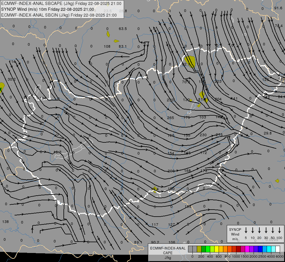
Task: Click the 'SYNOP Wind m/s' legend label
Action: 235,234
